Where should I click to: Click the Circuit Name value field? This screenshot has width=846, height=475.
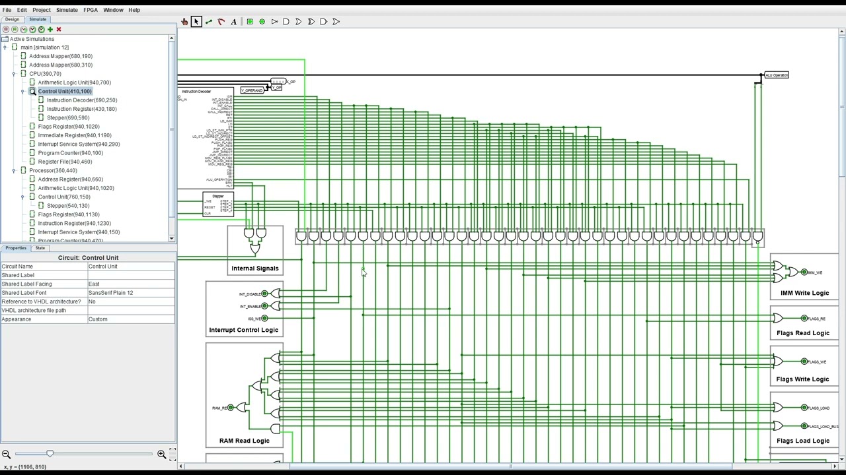coord(132,267)
